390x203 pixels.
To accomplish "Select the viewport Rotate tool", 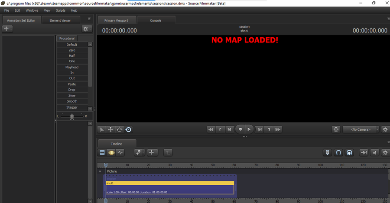I will pos(120,129).
